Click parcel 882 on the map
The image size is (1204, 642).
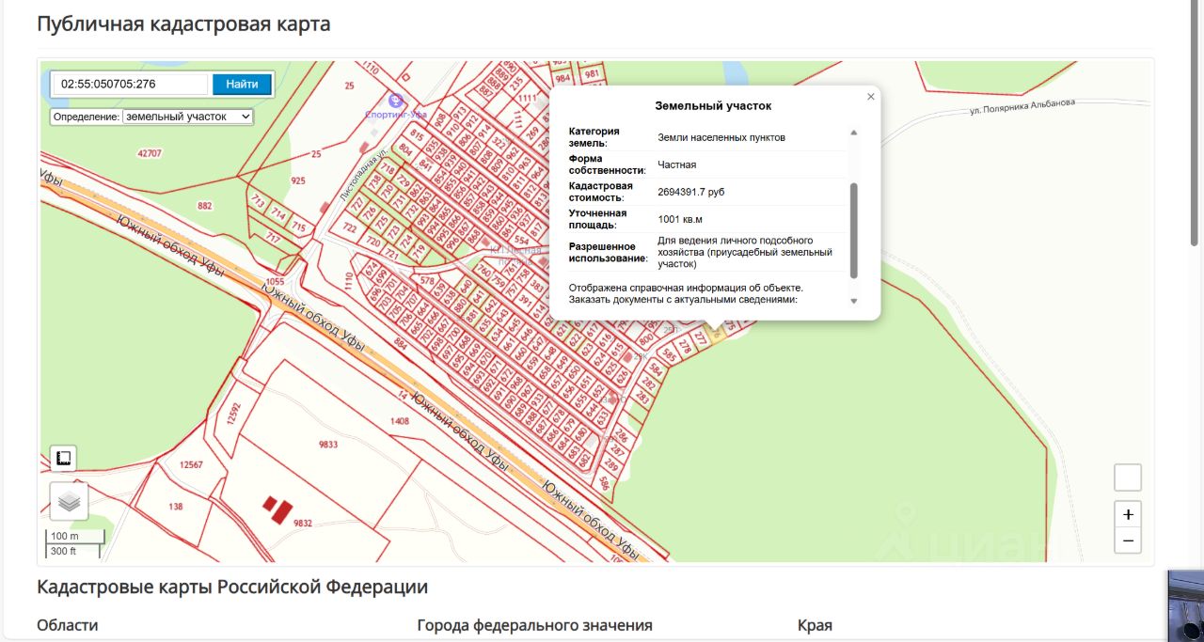[x=205, y=206]
